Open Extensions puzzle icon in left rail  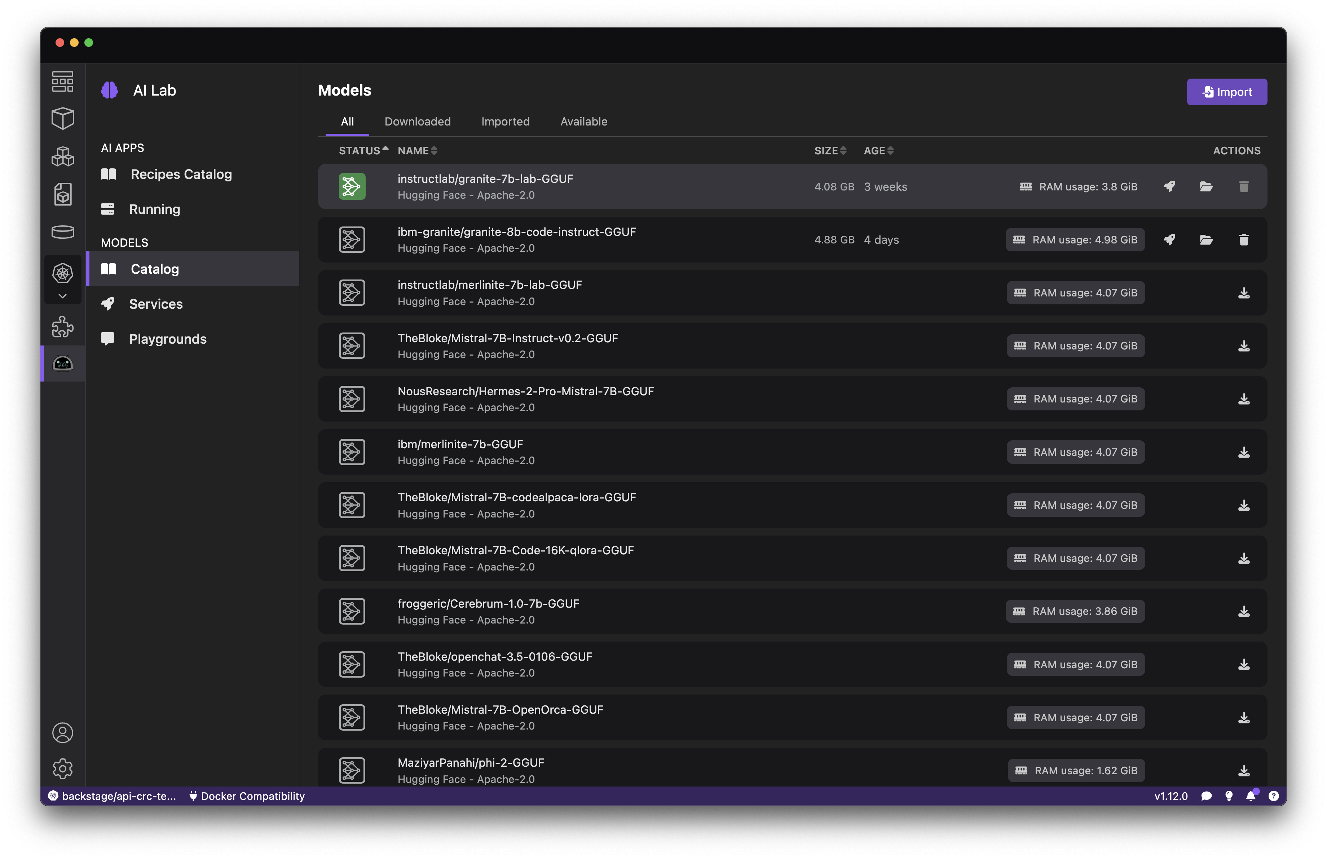coord(62,327)
